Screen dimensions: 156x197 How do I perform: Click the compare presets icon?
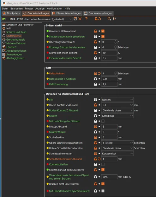tap(114, 19)
